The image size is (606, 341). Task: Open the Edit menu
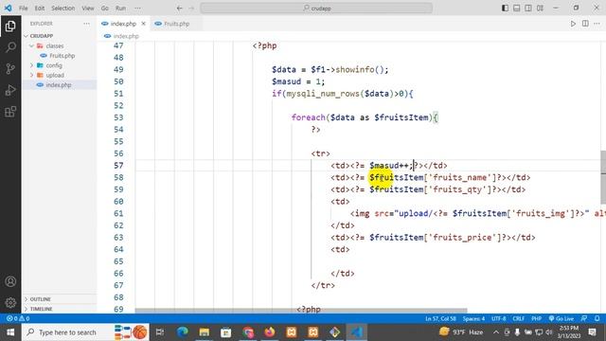coord(40,9)
